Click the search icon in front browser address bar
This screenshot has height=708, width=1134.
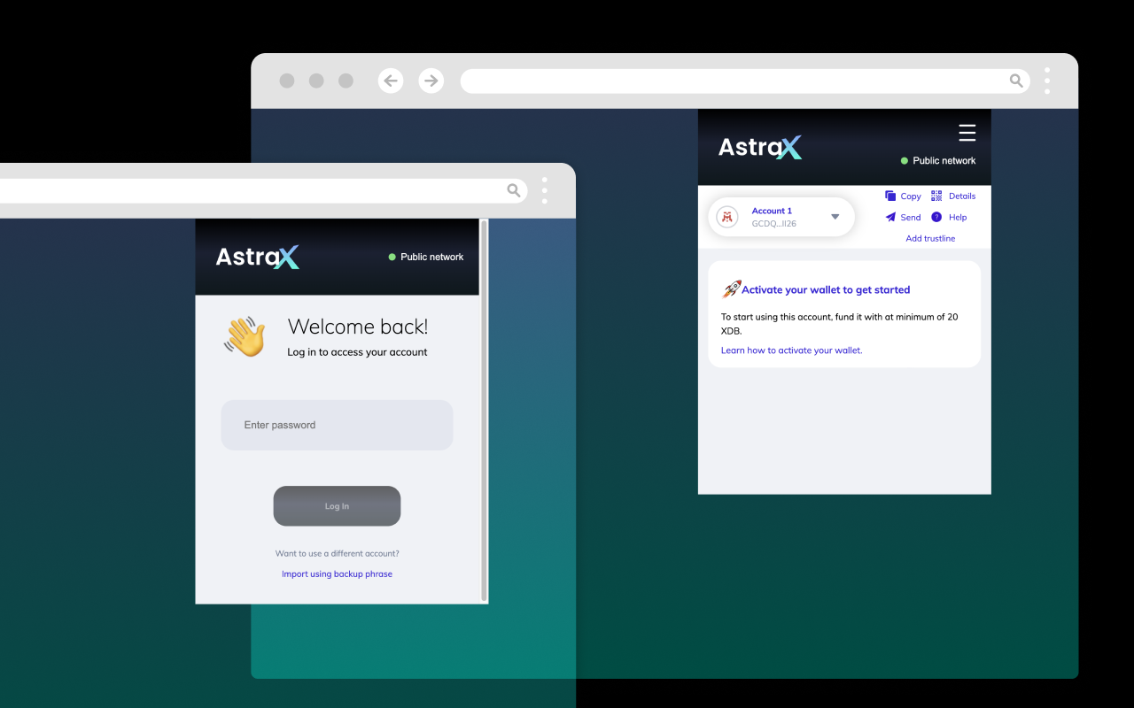(513, 190)
